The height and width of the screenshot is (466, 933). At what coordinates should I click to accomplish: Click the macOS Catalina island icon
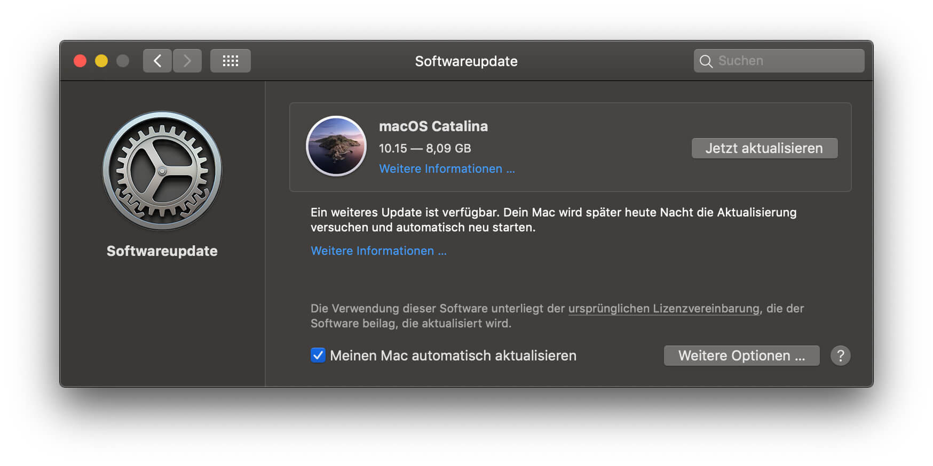click(336, 146)
